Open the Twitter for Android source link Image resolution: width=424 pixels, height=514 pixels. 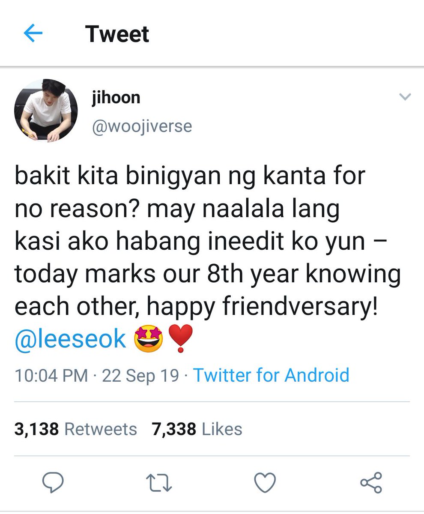(272, 375)
